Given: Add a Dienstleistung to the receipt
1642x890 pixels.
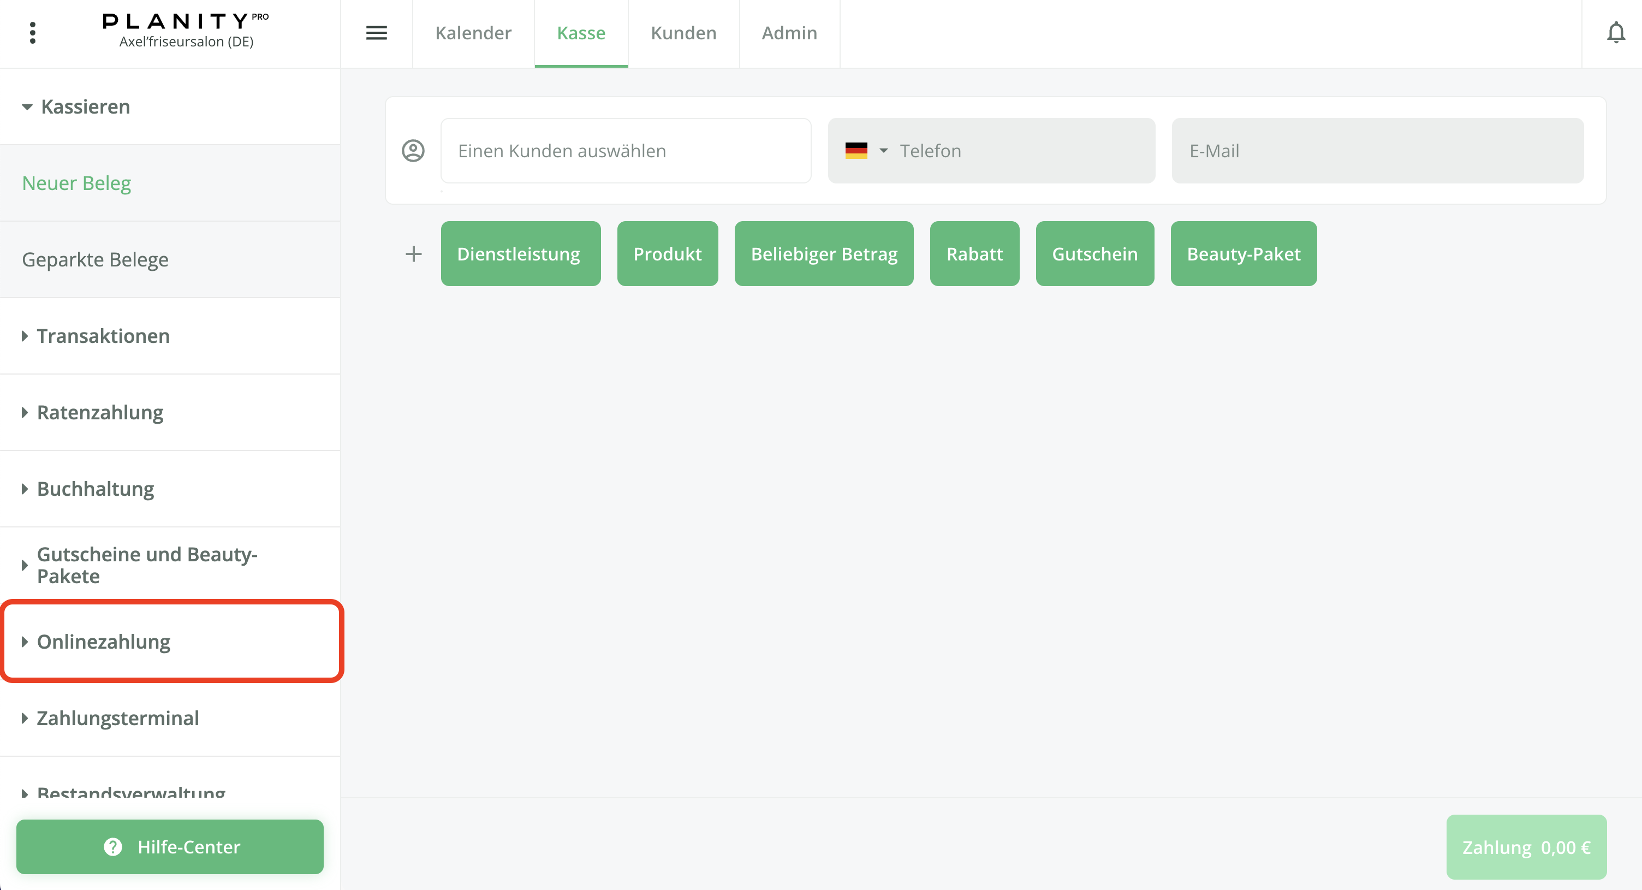Looking at the screenshot, I should [520, 254].
